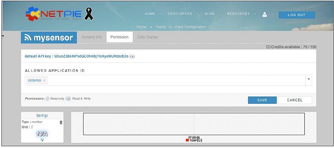The height and width of the screenshot is (148, 334).
Task: Switch to the Data Display tab
Action: [x=147, y=37]
